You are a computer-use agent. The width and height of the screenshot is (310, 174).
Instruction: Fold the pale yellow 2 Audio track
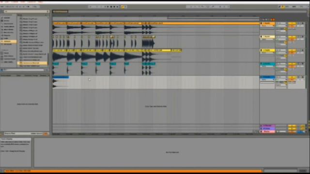(x=261, y=37)
